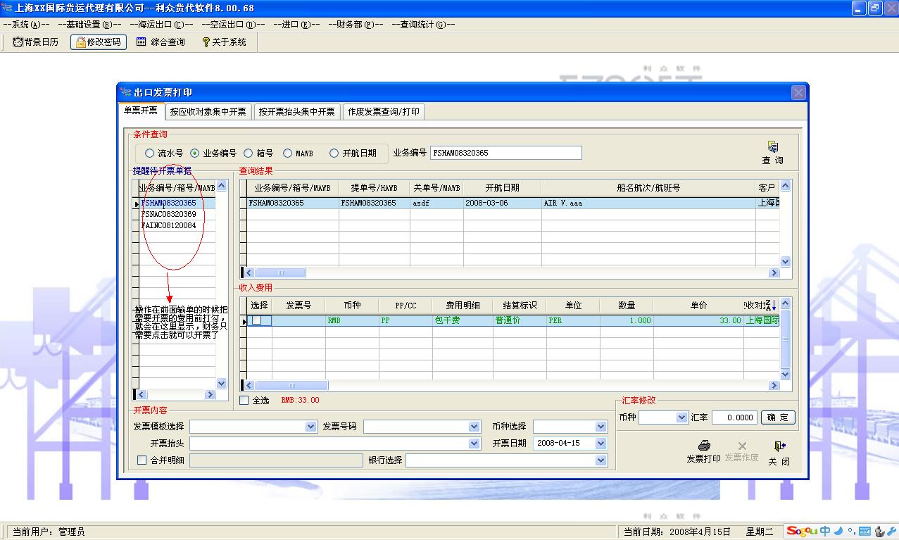Click the 普通价 cell in 收入费用
899x540 pixels.
pyautogui.click(x=520, y=320)
